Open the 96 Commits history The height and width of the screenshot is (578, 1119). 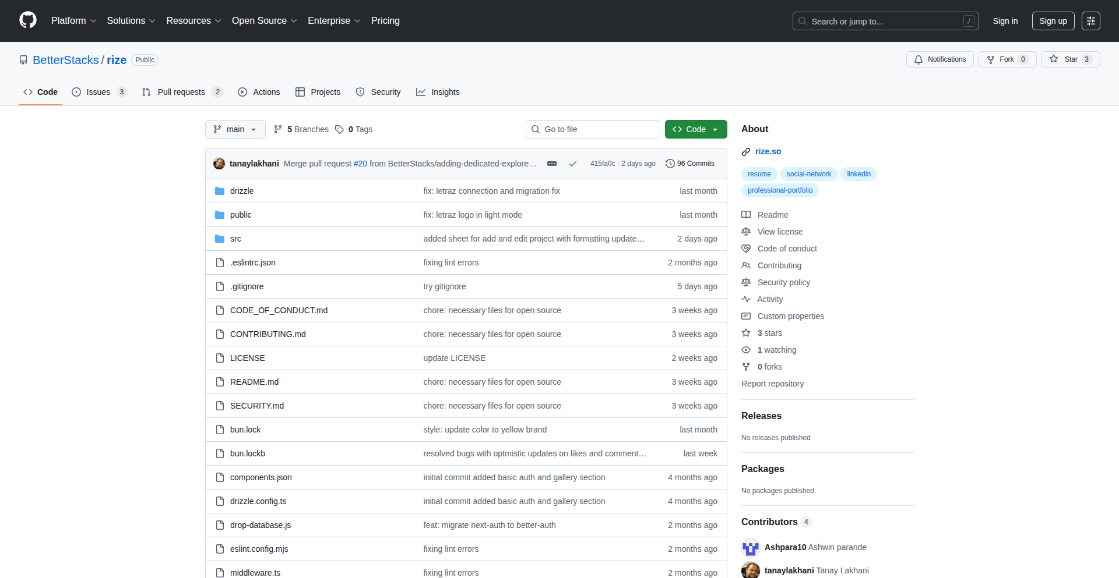(x=690, y=164)
